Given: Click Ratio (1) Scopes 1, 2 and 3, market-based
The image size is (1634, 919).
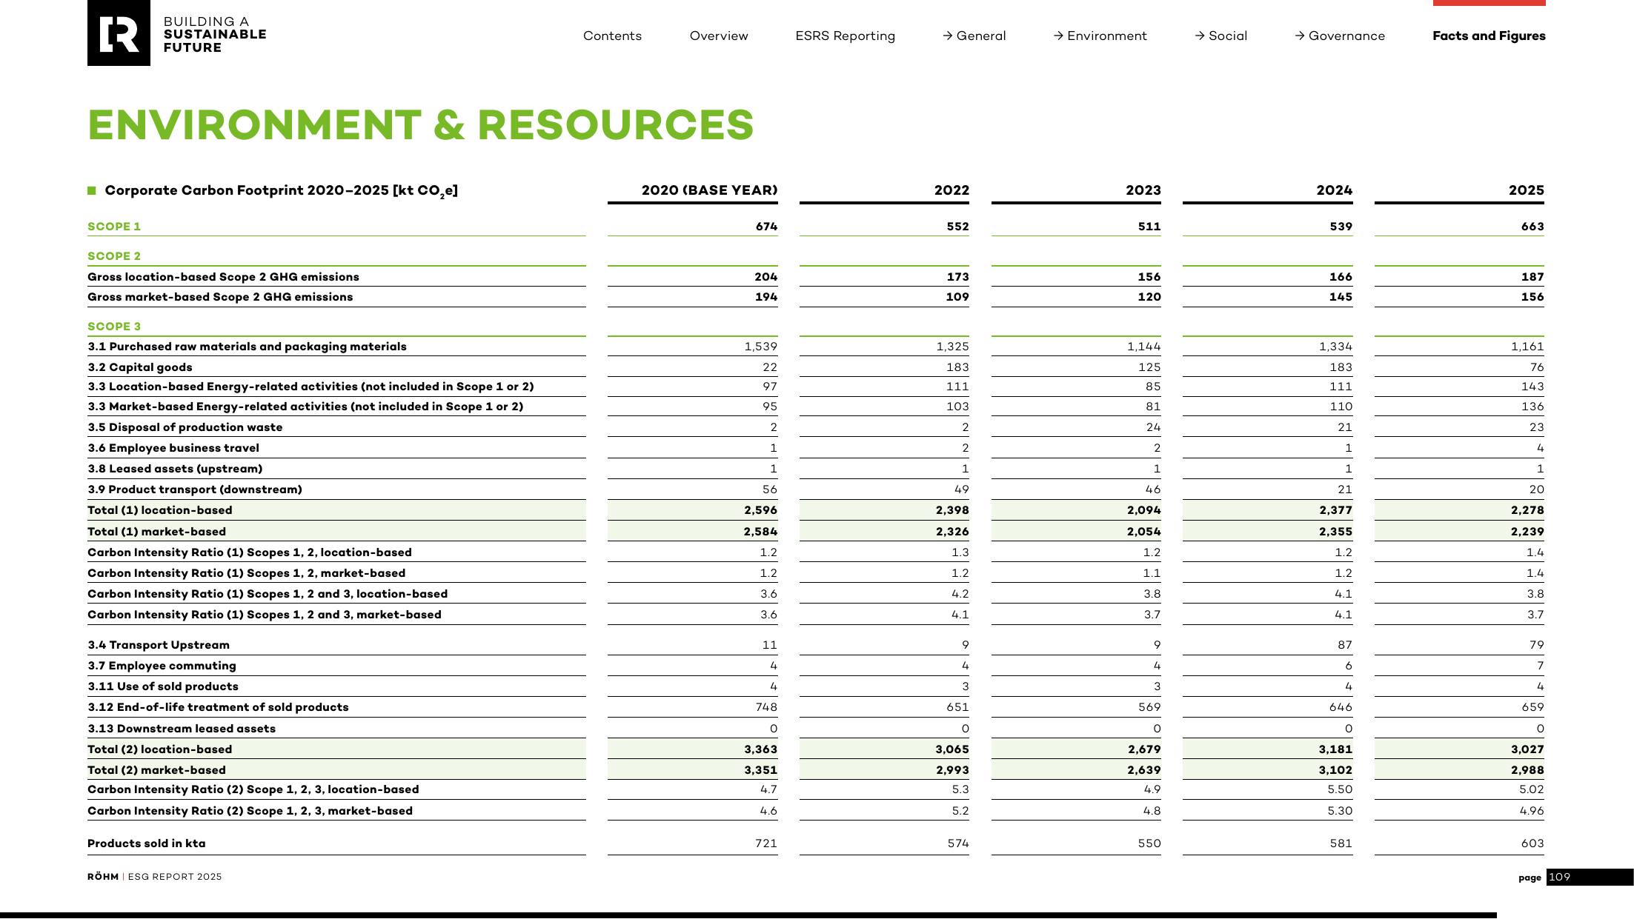Looking at the screenshot, I should click(265, 615).
